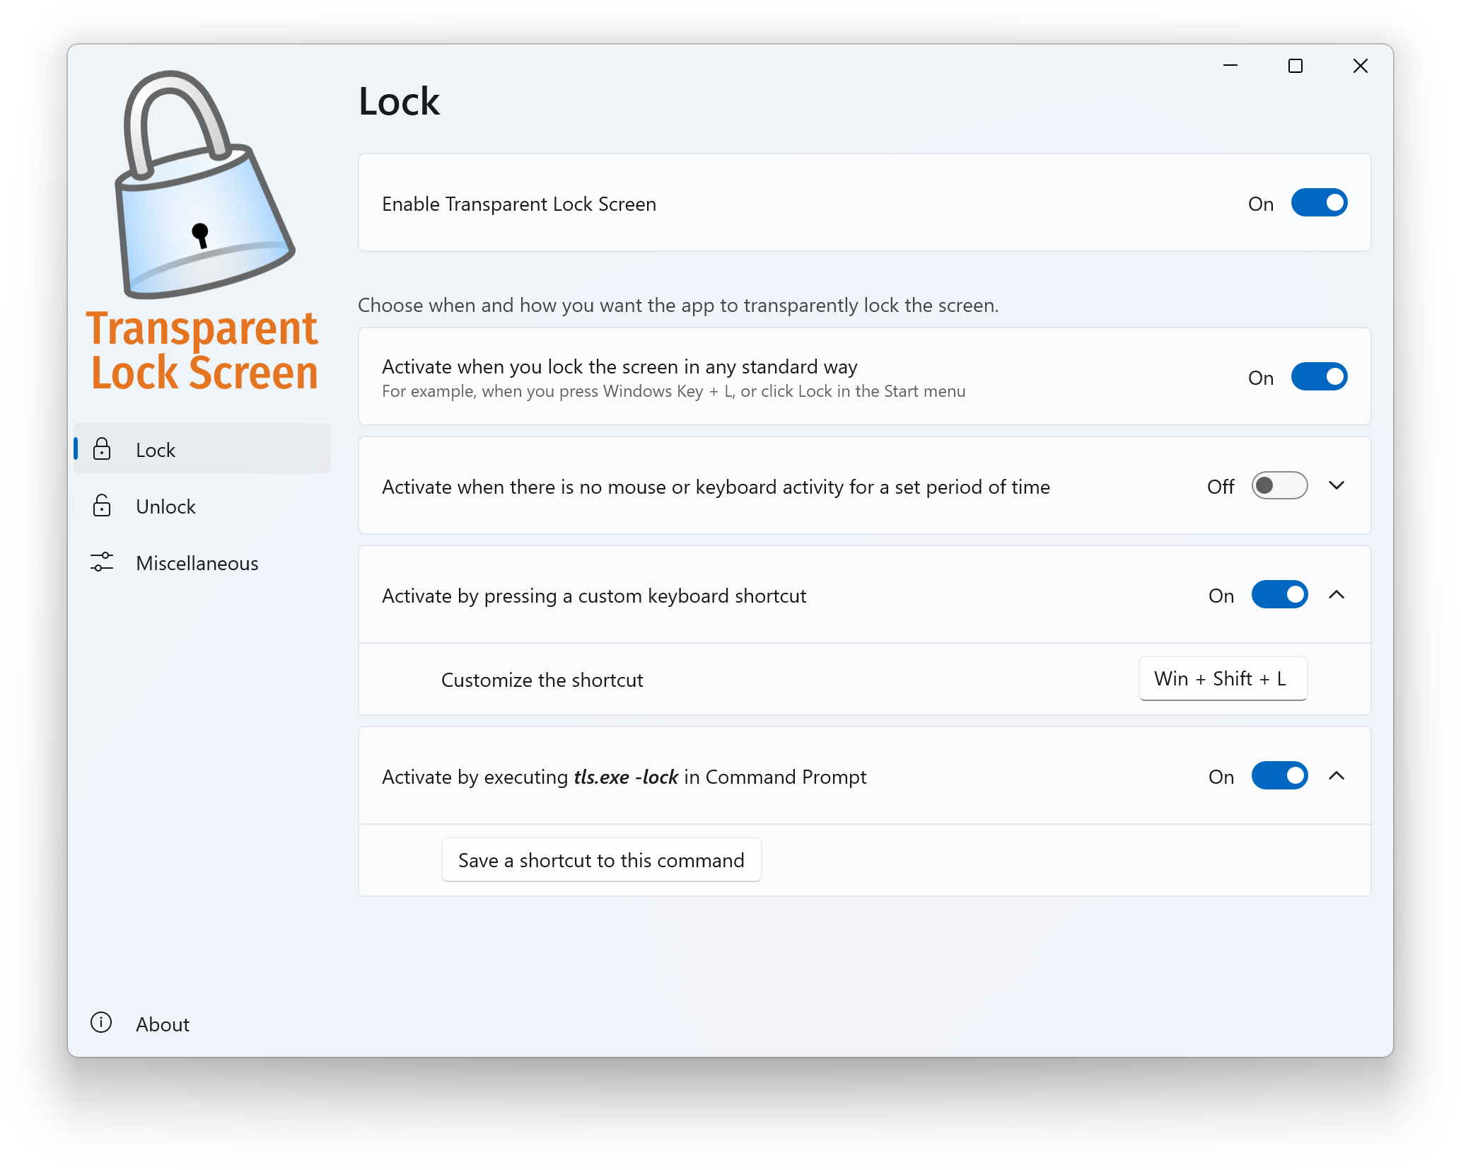Click Save a shortcut to this command

[x=601, y=859]
